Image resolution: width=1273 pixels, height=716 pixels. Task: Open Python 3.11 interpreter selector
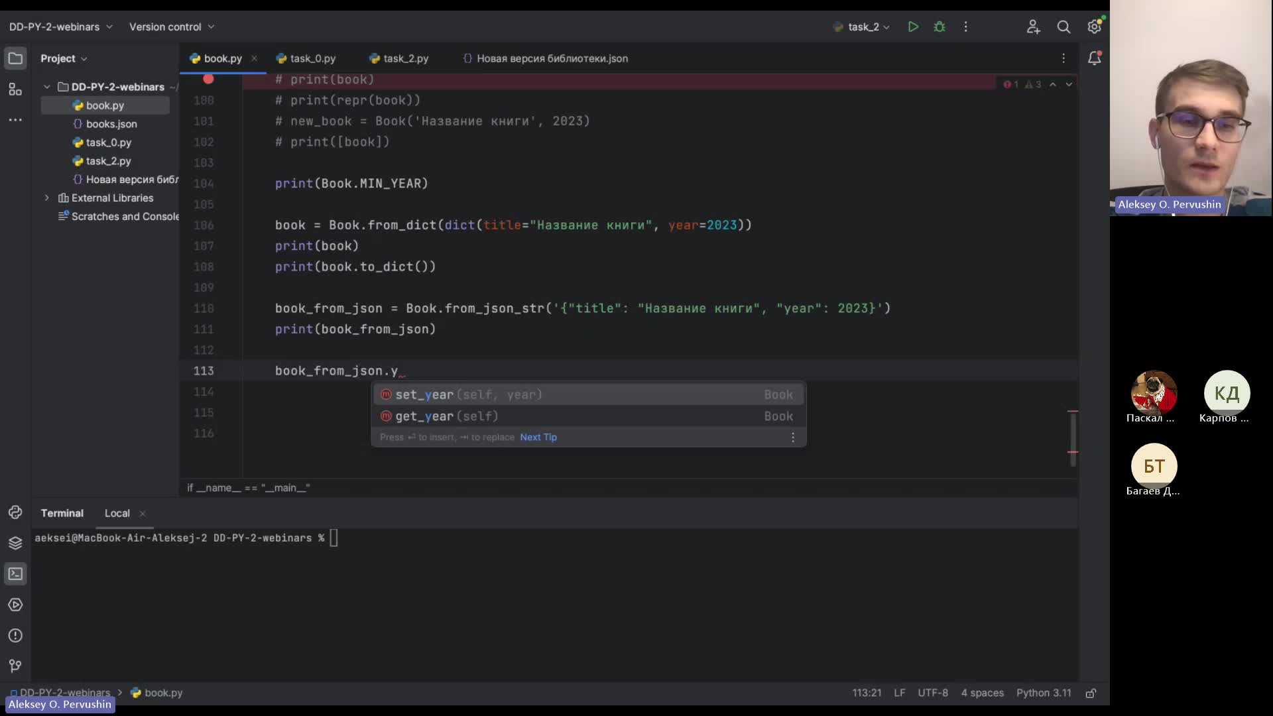pos(1044,693)
